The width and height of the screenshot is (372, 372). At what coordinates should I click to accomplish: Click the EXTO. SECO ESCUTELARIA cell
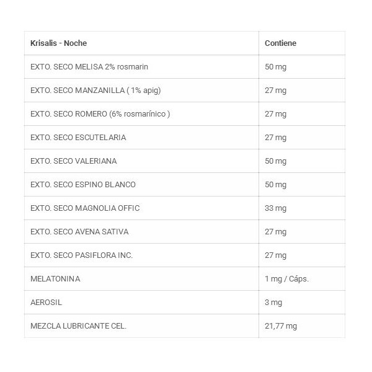(x=78, y=137)
